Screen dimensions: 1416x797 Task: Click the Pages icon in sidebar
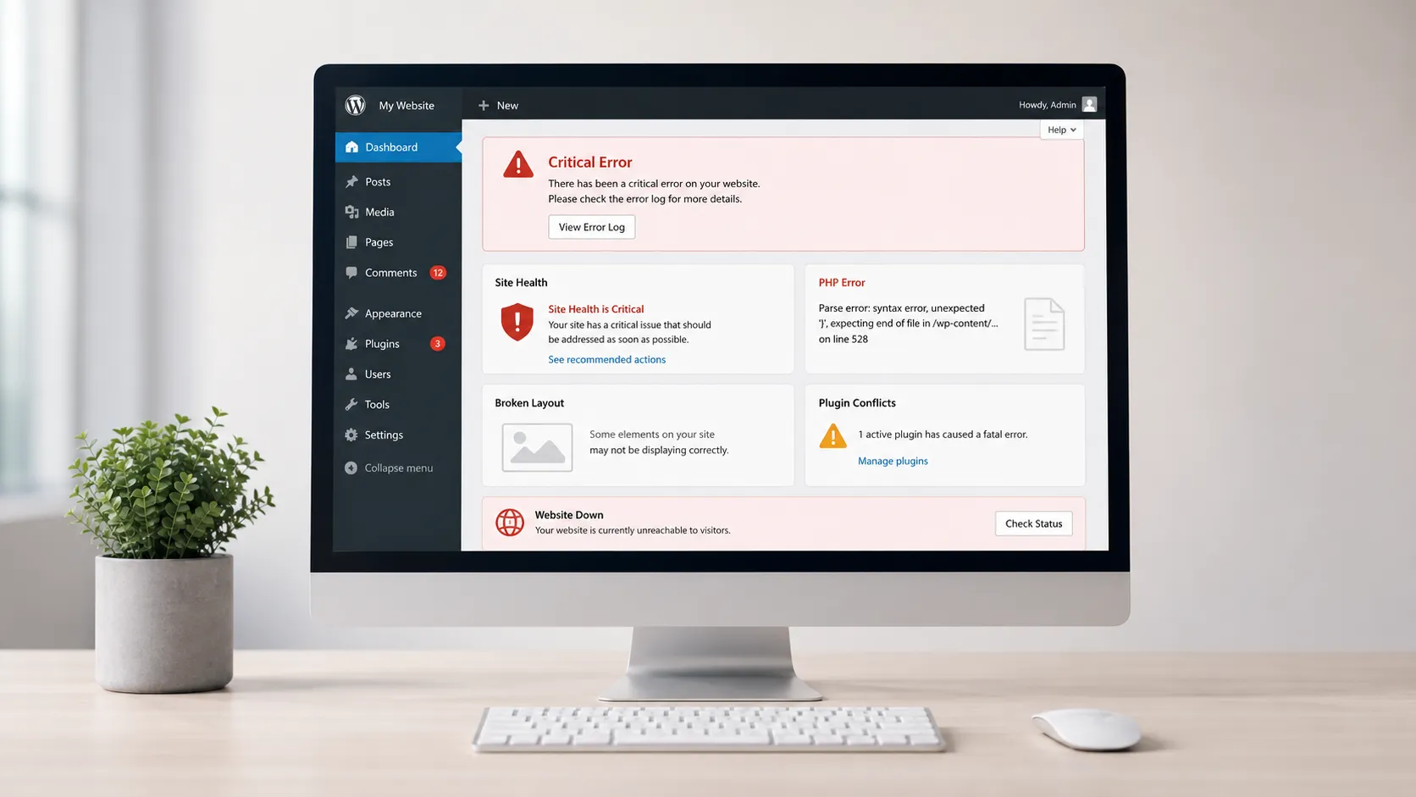[x=351, y=242]
